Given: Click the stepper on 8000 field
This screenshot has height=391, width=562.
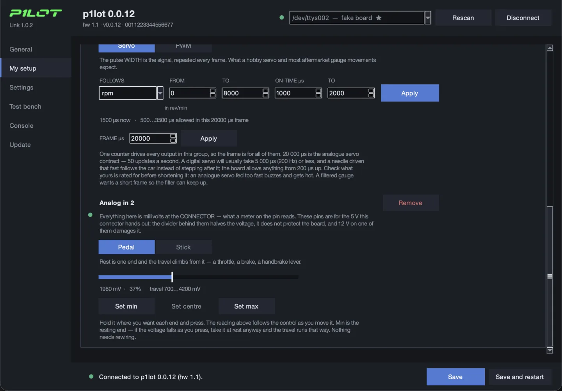Looking at the screenshot, I should tap(266, 93).
